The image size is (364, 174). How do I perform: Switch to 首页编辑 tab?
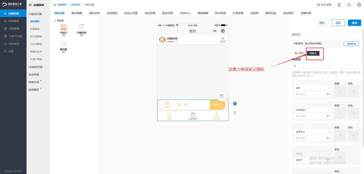[x=77, y=13]
